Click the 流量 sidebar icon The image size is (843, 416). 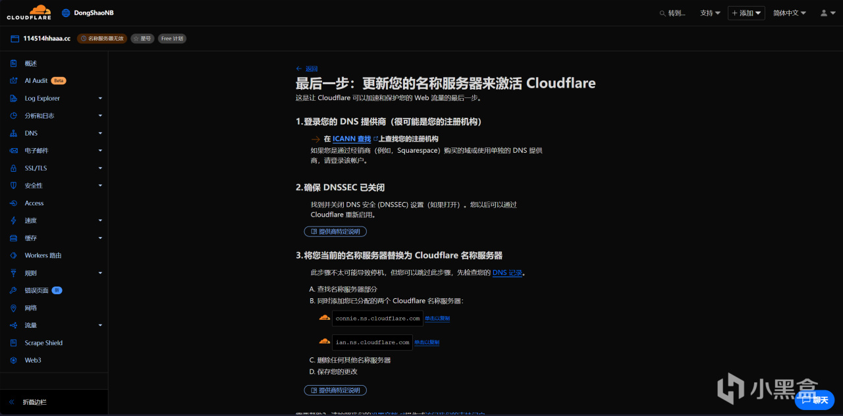(x=14, y=325)
